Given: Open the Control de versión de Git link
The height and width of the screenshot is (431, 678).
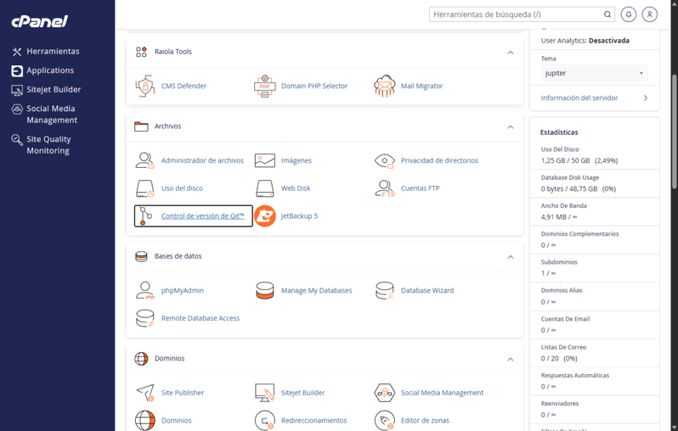Looking at the screenshot, I should (x=203, y=216).
